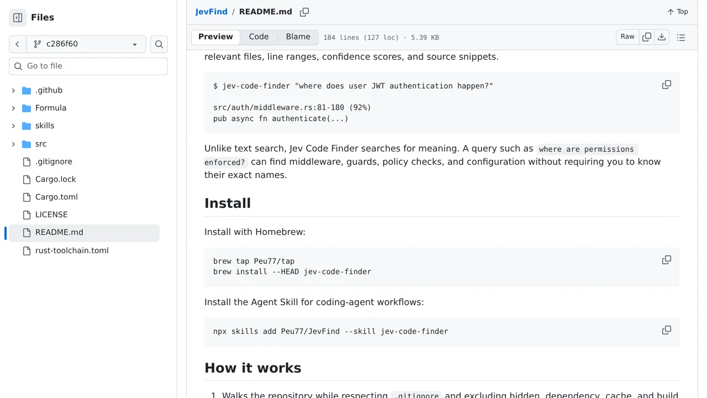Expand the src folder chevron
The image size is (707, 398).
tap(13, 144)
